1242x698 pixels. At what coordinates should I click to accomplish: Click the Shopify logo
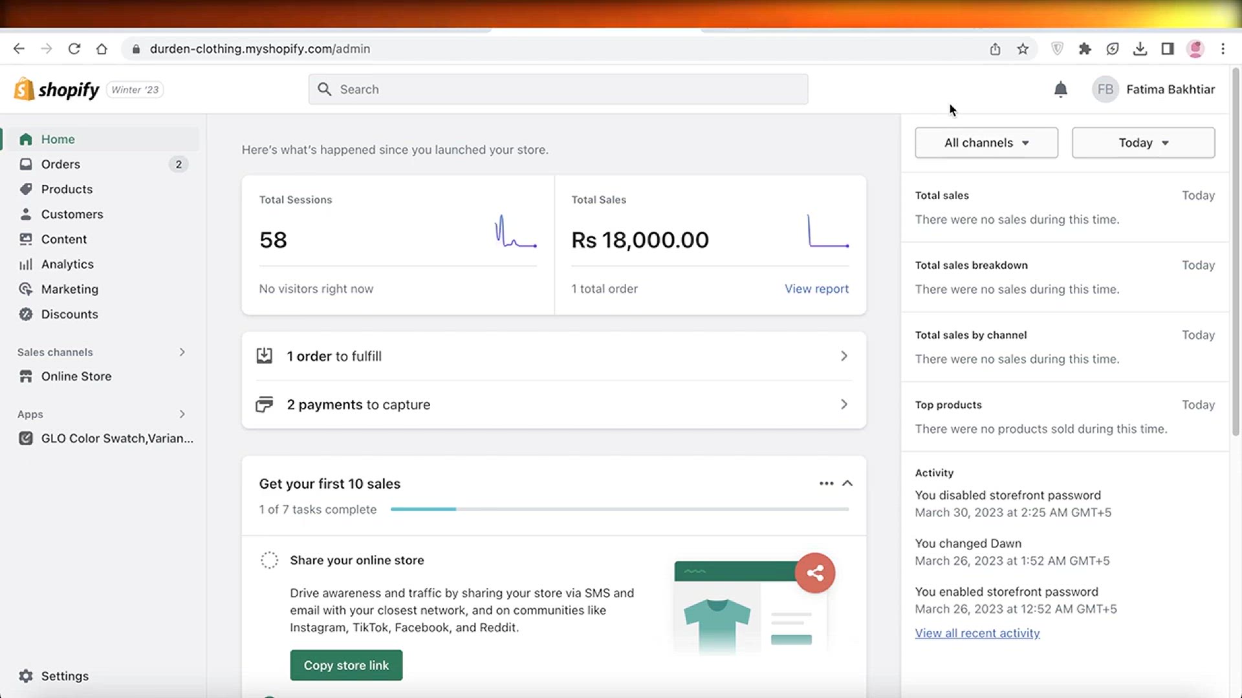coord(57,89)
